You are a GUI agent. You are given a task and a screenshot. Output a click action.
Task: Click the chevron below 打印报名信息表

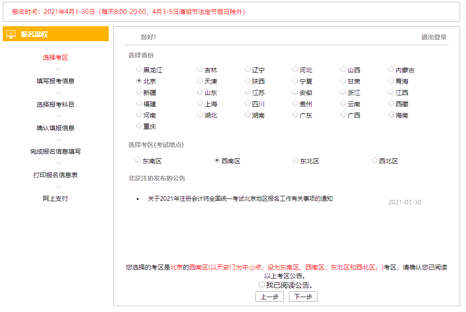[x=58, y=186]
